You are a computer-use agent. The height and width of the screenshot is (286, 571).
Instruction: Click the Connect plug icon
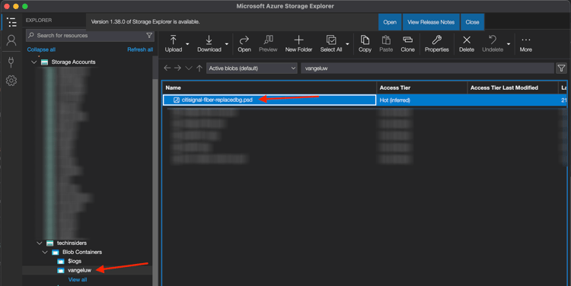(11, 62)
